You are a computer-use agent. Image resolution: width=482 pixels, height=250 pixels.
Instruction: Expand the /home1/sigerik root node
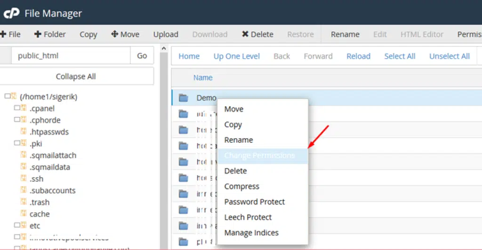8,96
